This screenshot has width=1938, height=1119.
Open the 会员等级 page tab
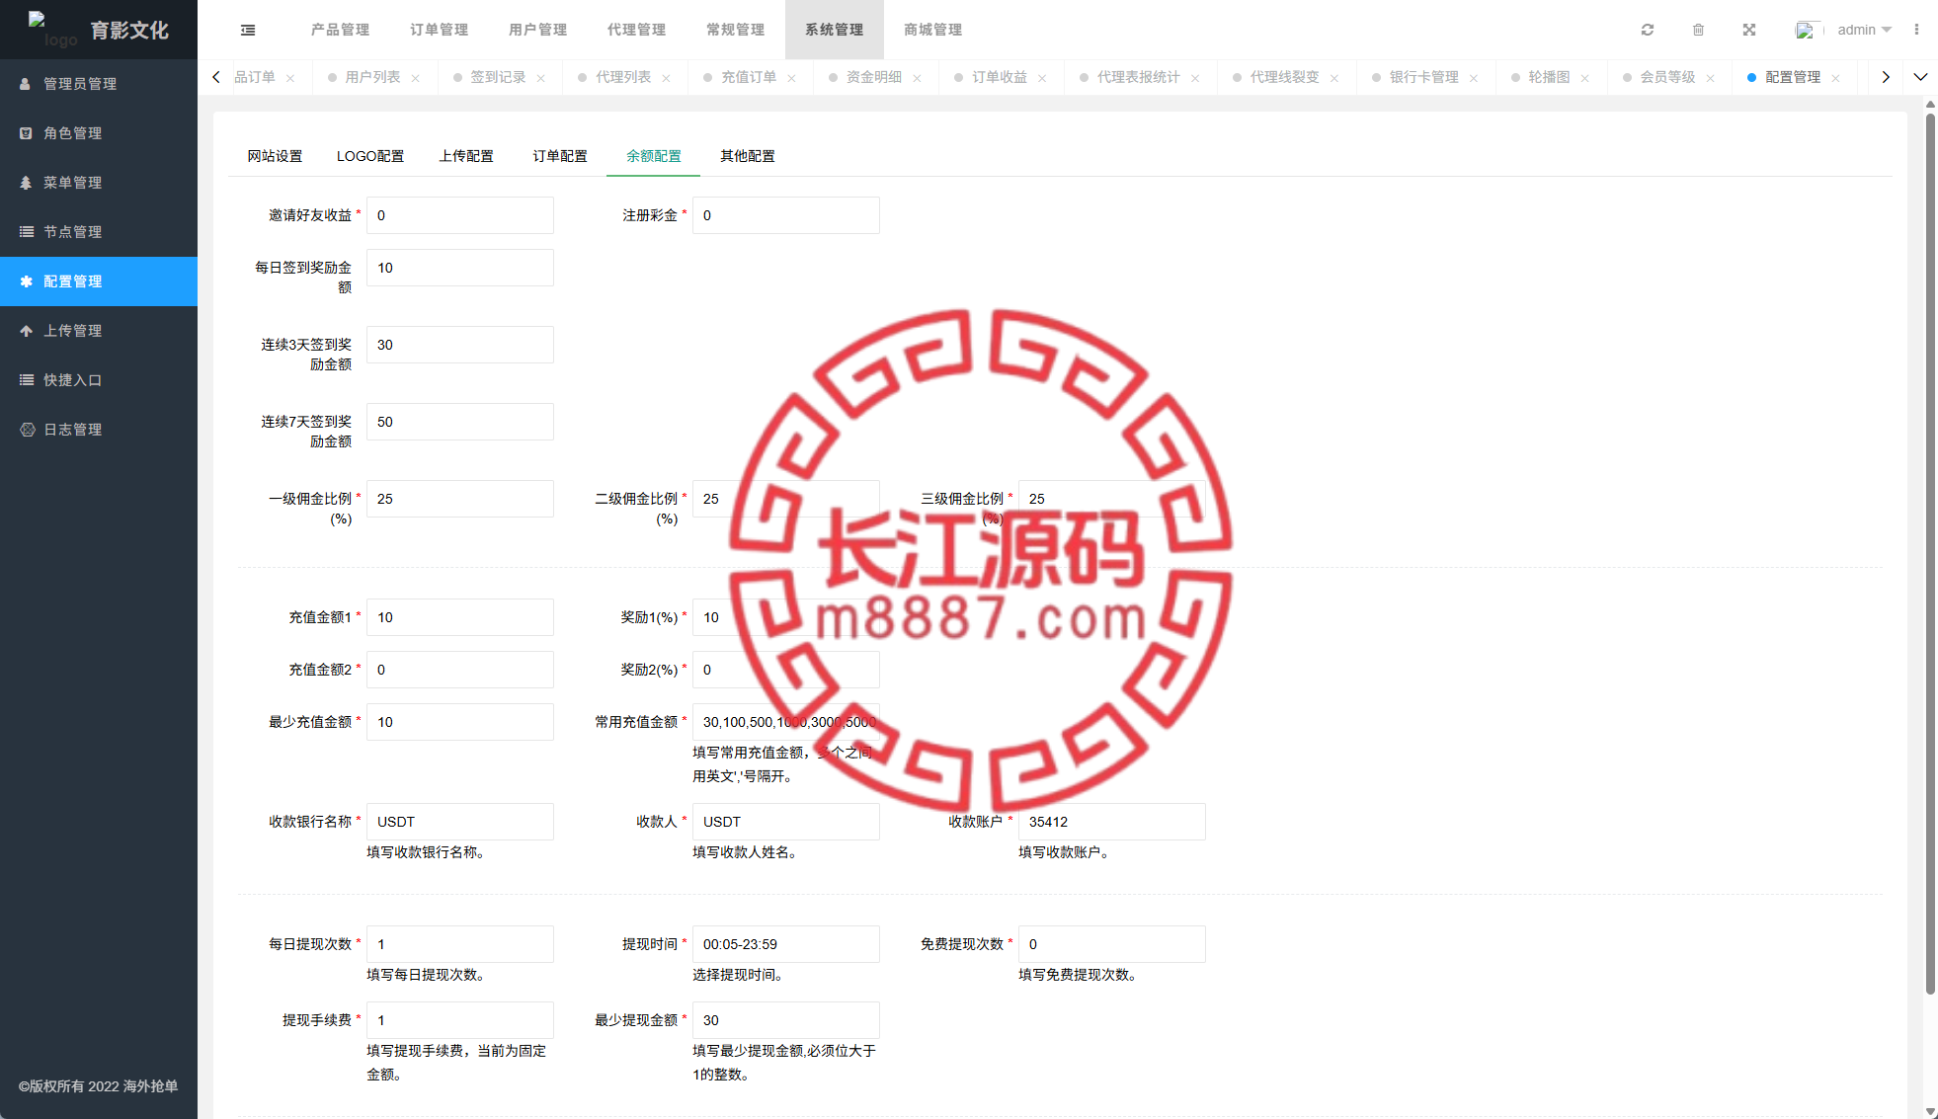point(1667,77)
